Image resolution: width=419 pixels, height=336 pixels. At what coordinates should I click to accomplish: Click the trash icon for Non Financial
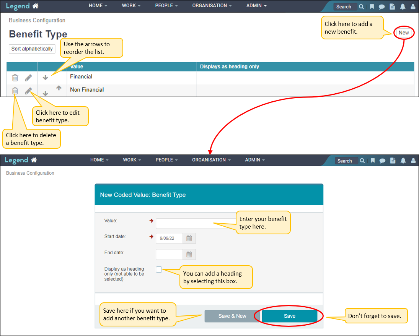coord(15,91)
